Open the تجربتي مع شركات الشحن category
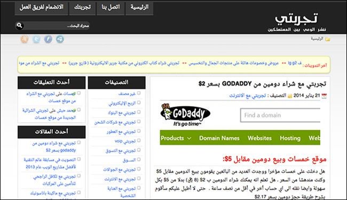Viewport: 347px width, 200px height. (115, 122)
